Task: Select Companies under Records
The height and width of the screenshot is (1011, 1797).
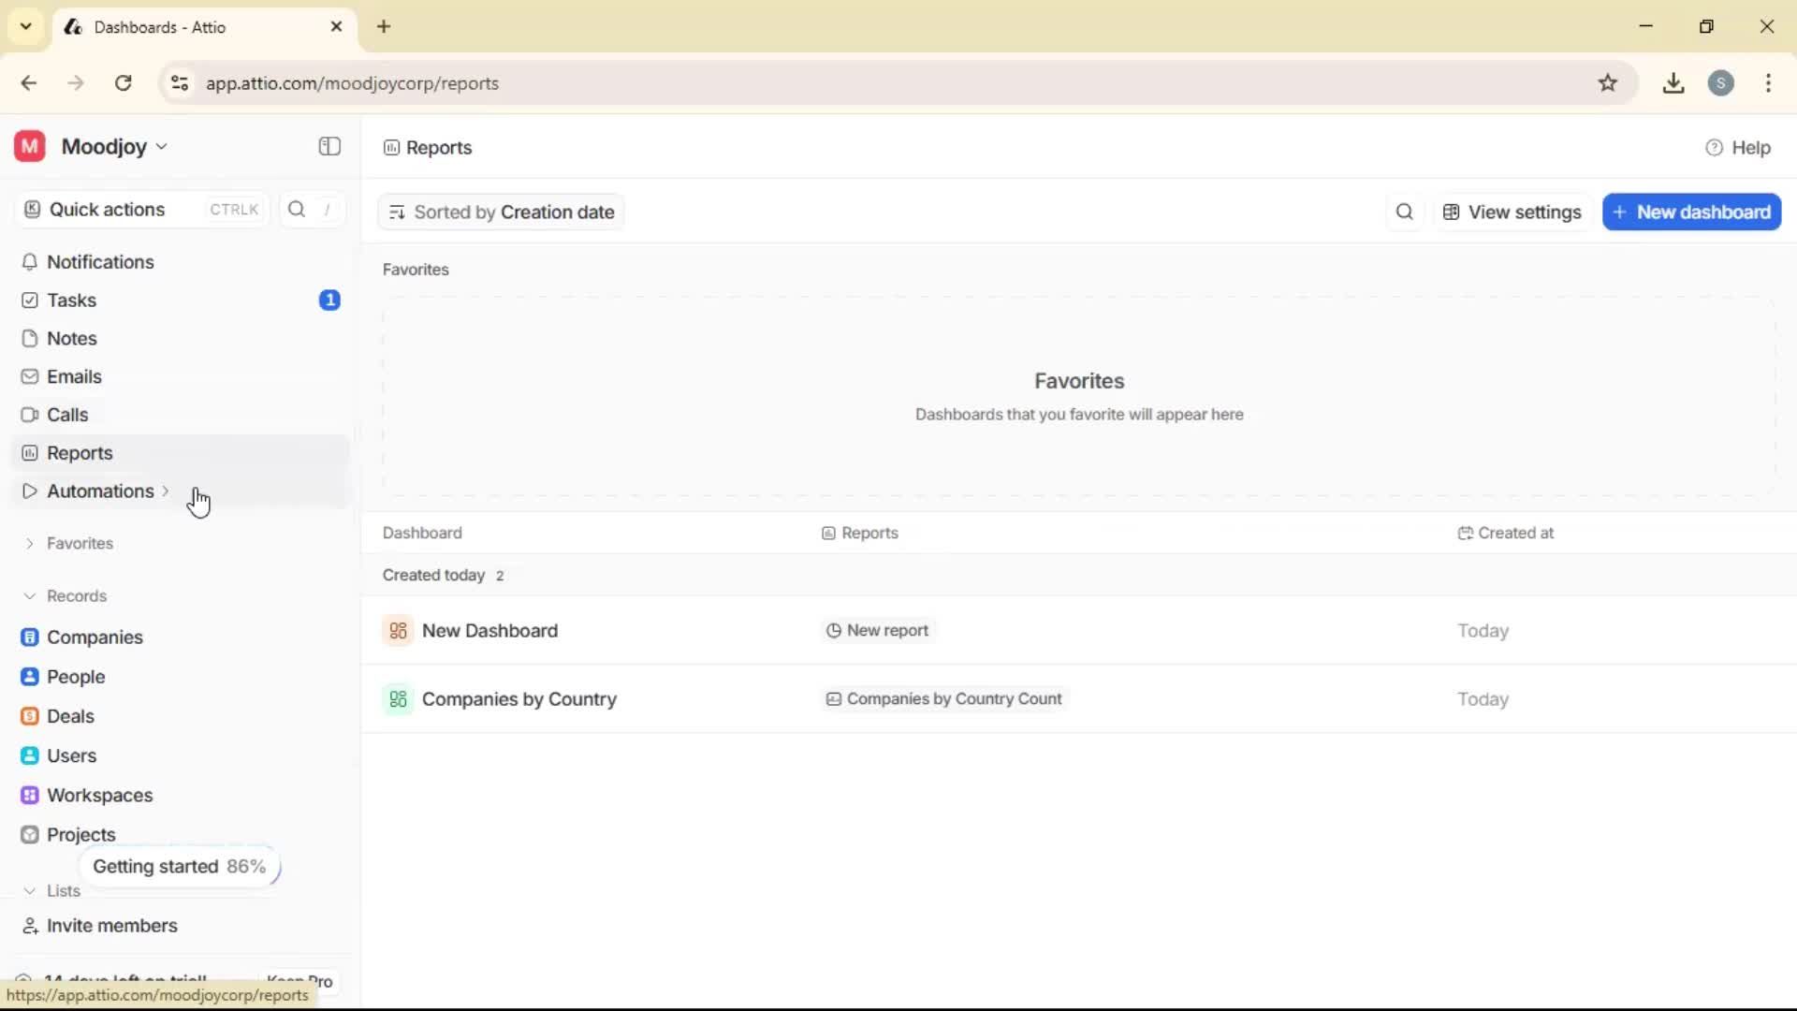Action: (x=96, y=637)
